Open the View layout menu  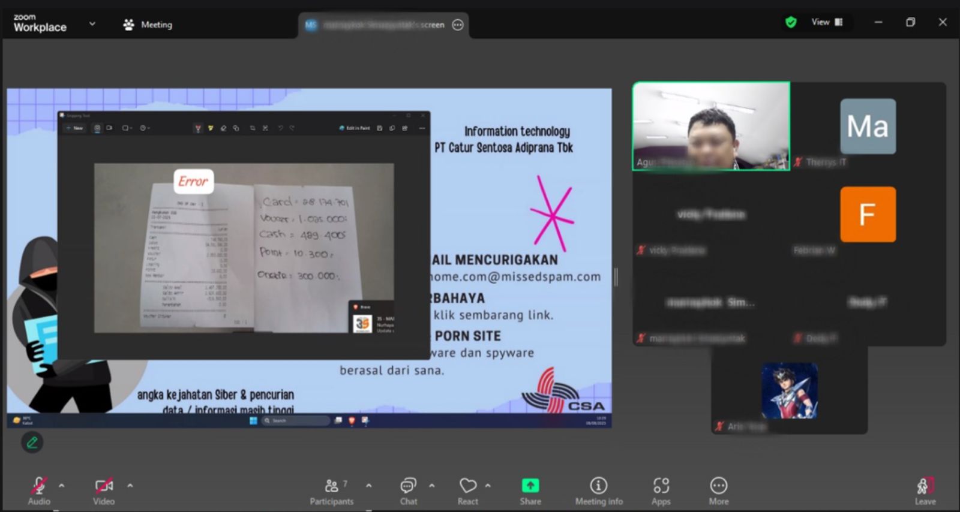pyautogui.click(x=827, y=22)
